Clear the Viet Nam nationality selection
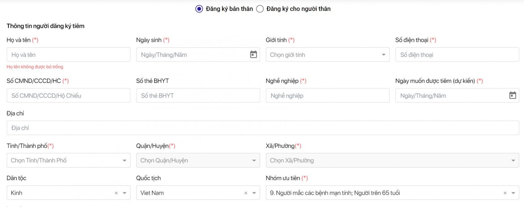The height and width of the screenshot is (207, 524). (246, 193)
